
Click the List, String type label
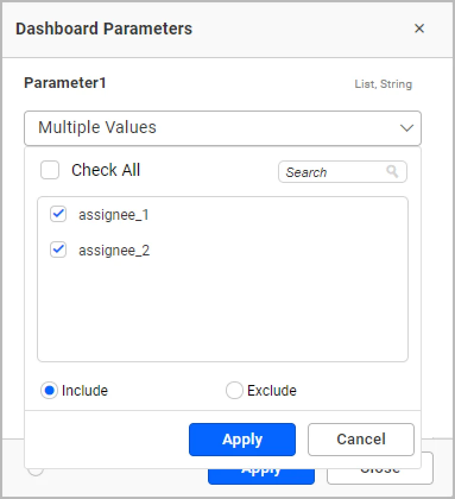(x=383, y=84)
